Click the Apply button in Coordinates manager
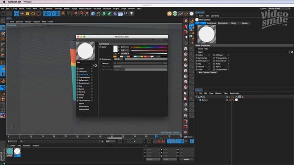294x165 pixels. click(187, 159)
